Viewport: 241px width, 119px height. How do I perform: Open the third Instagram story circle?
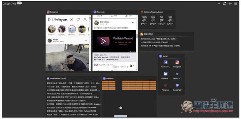click(x=72, y=29)
